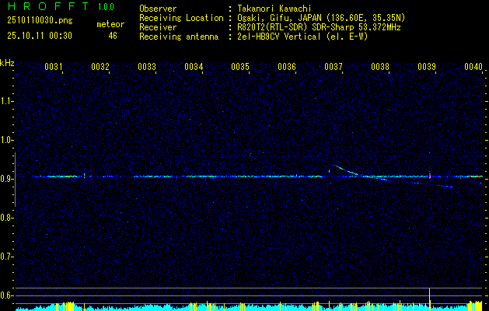The height and width of the screenshot is (311, 489).
Task: Click the tall yellow intensity spike at 0039
Action: click(429, 299)
